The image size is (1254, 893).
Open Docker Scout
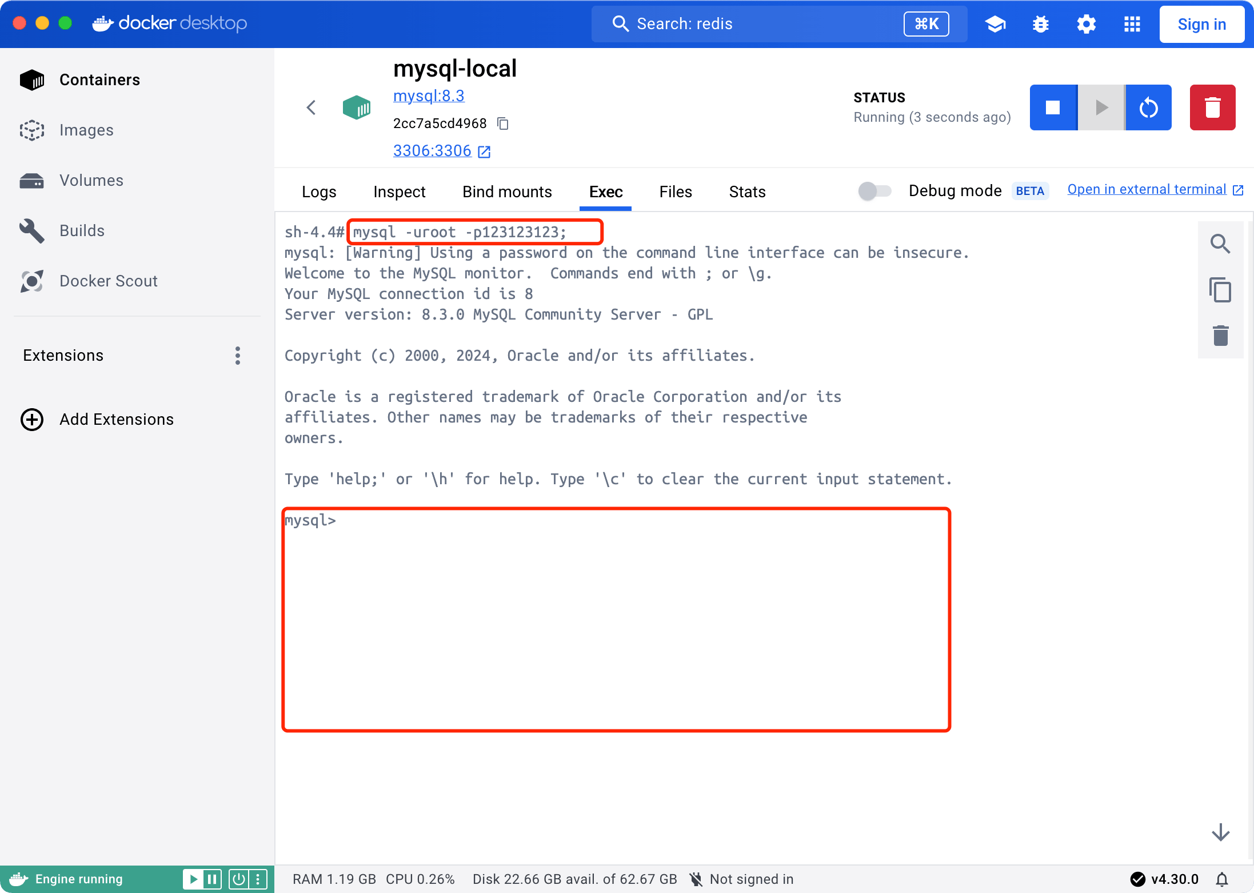(89, 281)
